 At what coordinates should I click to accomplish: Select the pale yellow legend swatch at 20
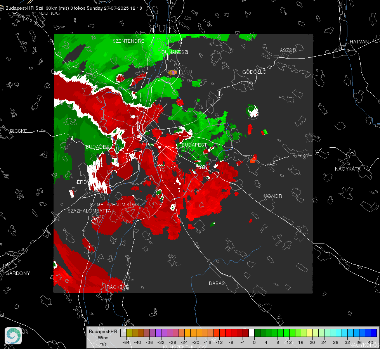point(310,333)
